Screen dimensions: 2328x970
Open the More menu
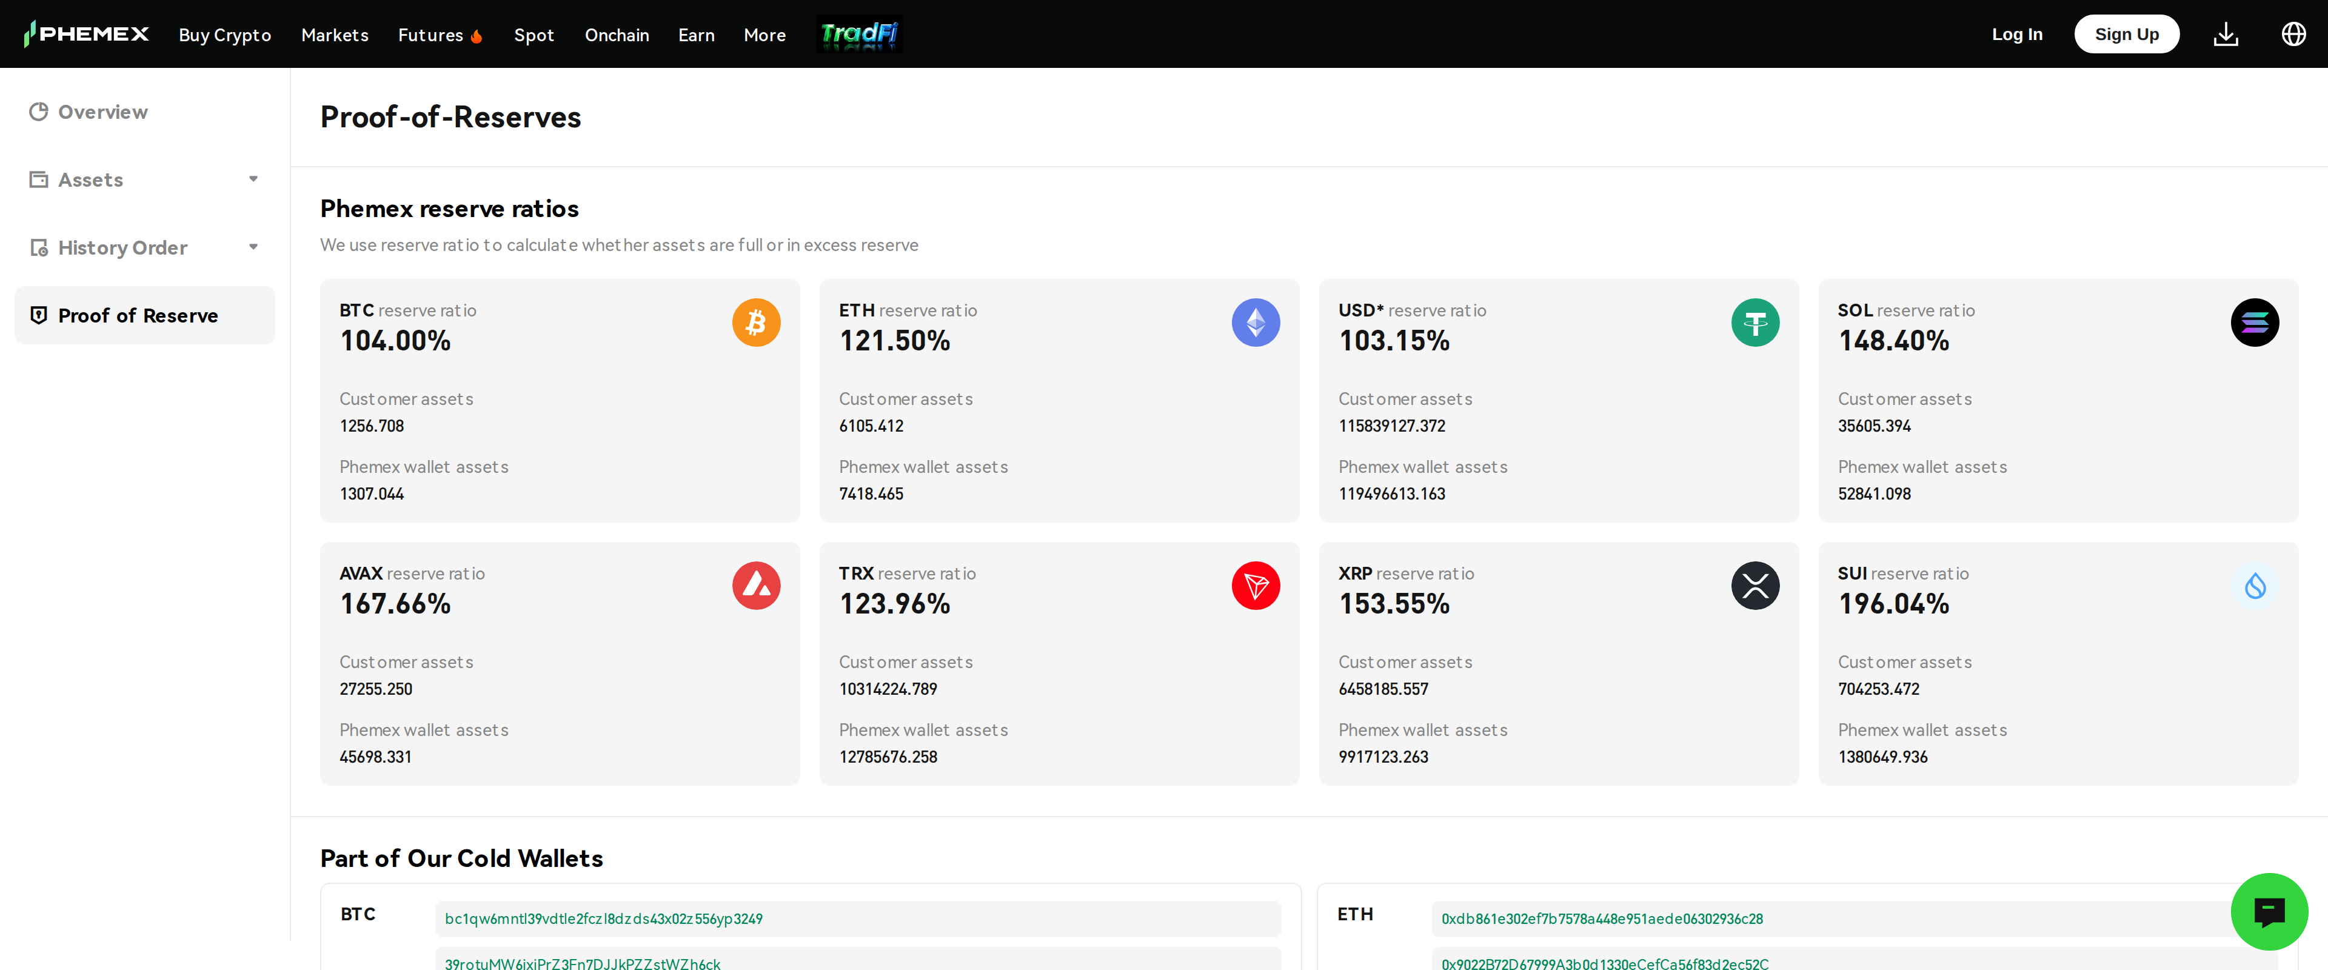pyautogui.click(x=764, y=35)
